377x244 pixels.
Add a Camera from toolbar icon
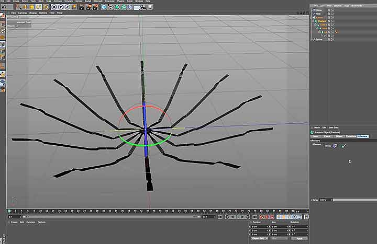[143, 7]
